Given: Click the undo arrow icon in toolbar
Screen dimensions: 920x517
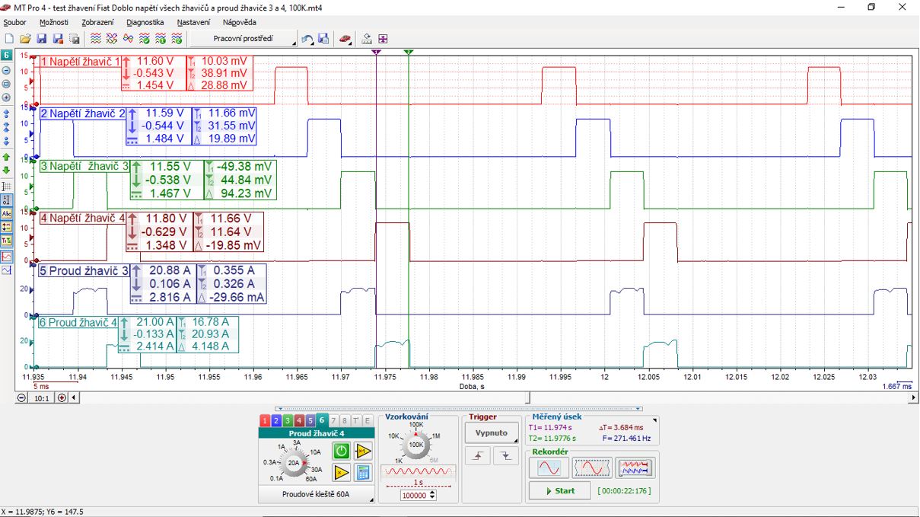Looking at the screenshot, I should 307,38.
